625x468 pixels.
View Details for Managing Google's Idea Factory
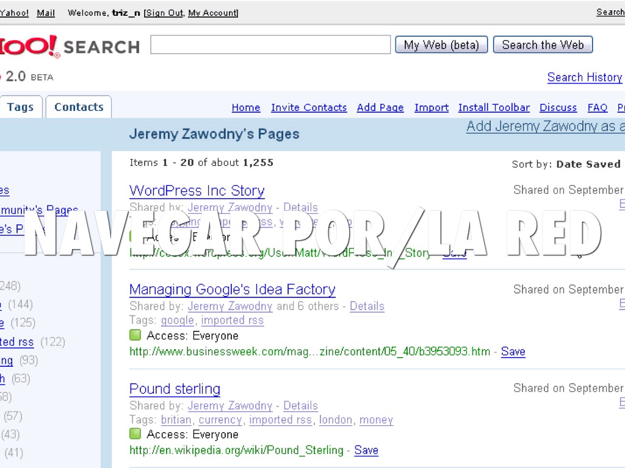pos(367,306)
